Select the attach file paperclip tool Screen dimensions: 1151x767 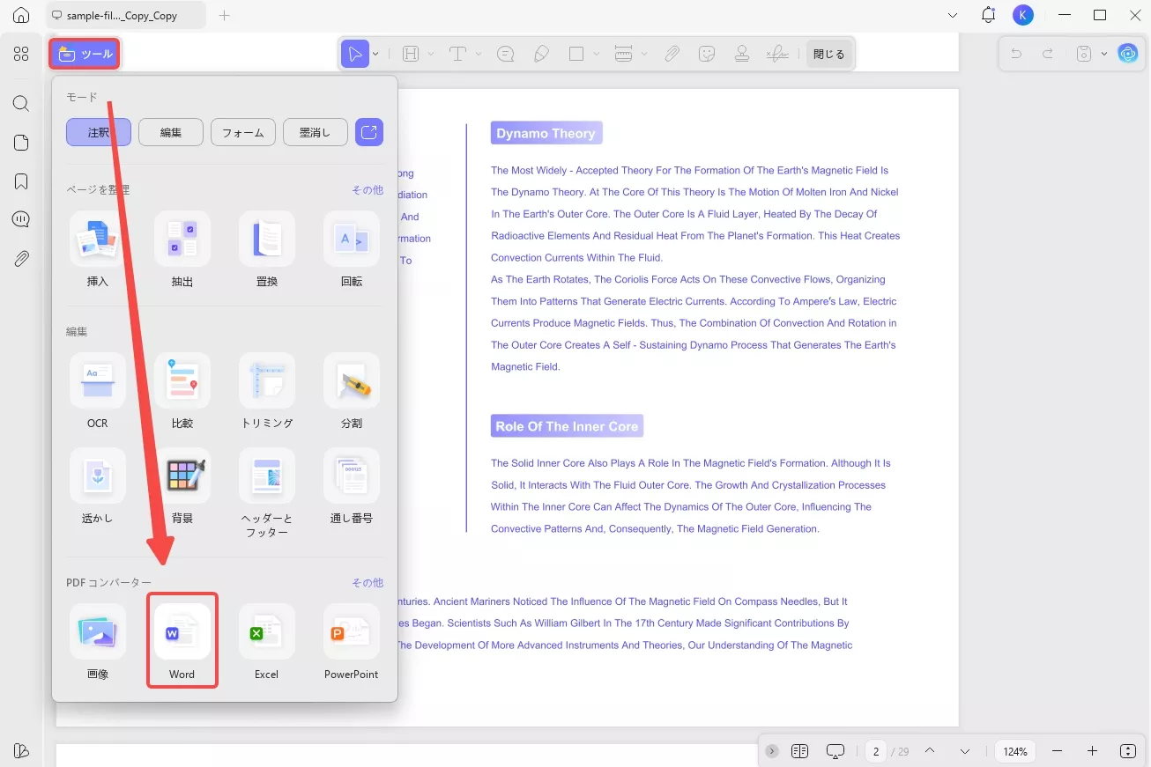(x=672, y=54)
